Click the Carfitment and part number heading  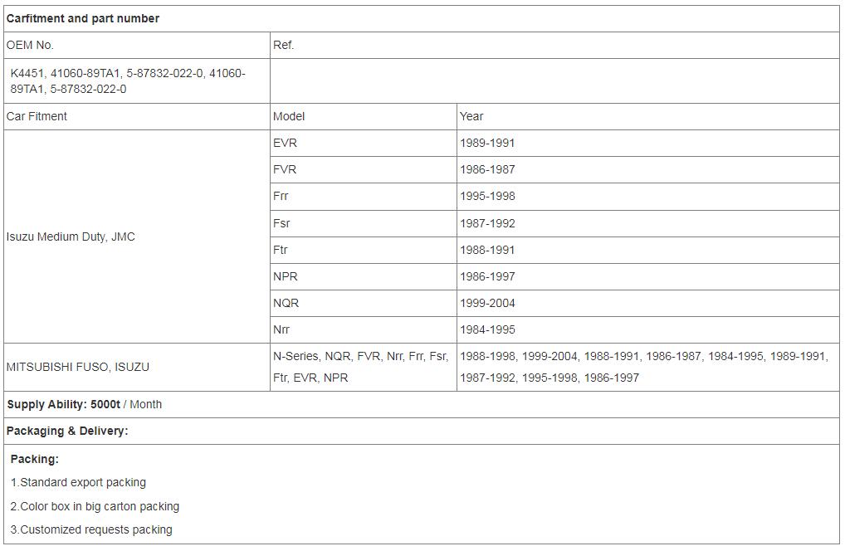point(82,19)
